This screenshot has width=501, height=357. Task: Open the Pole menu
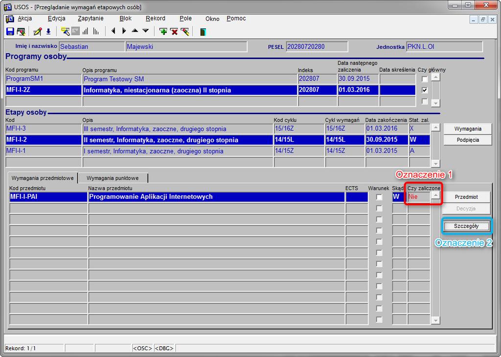coord(185,19)
